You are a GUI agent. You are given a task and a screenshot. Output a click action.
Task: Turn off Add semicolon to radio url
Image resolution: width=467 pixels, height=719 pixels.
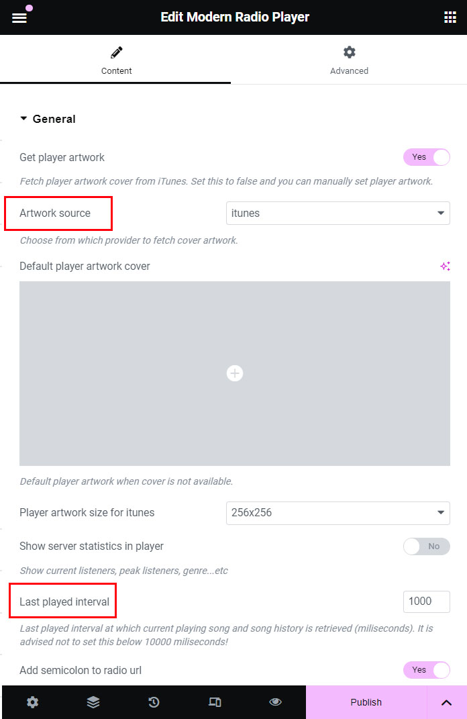click(x=427, y=670)
